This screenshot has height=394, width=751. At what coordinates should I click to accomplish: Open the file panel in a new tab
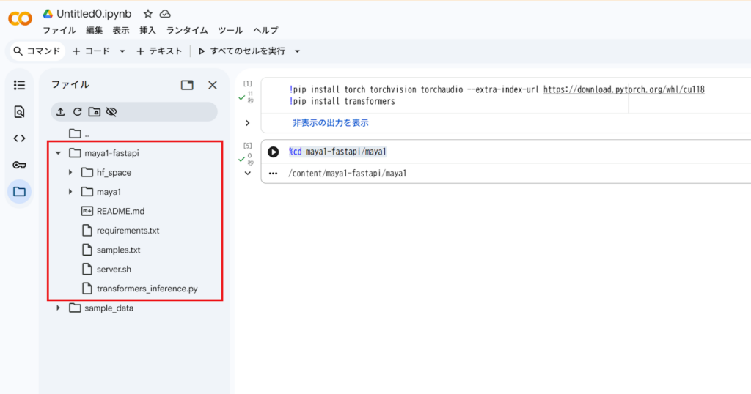[187, 85]
